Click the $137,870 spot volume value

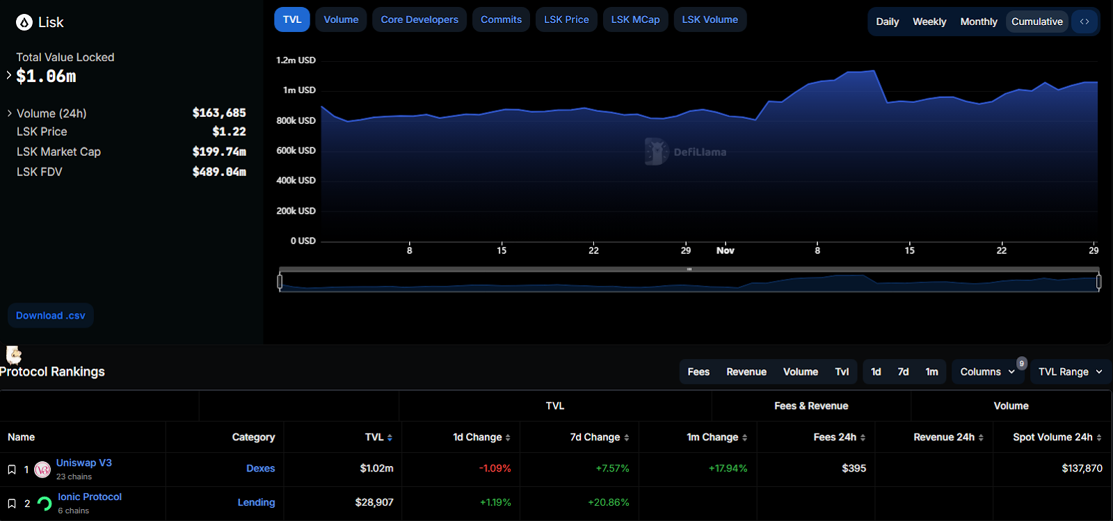tap(1082, 469)
